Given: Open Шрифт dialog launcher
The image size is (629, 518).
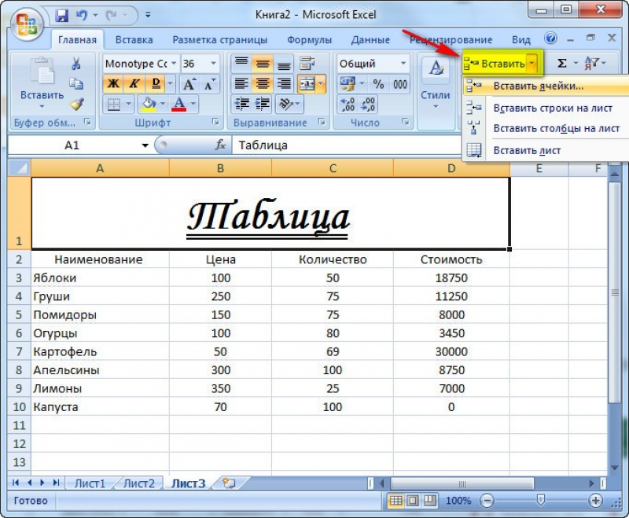Looking at the screenshot, I should pyautogui.click(x=215, y=122).
